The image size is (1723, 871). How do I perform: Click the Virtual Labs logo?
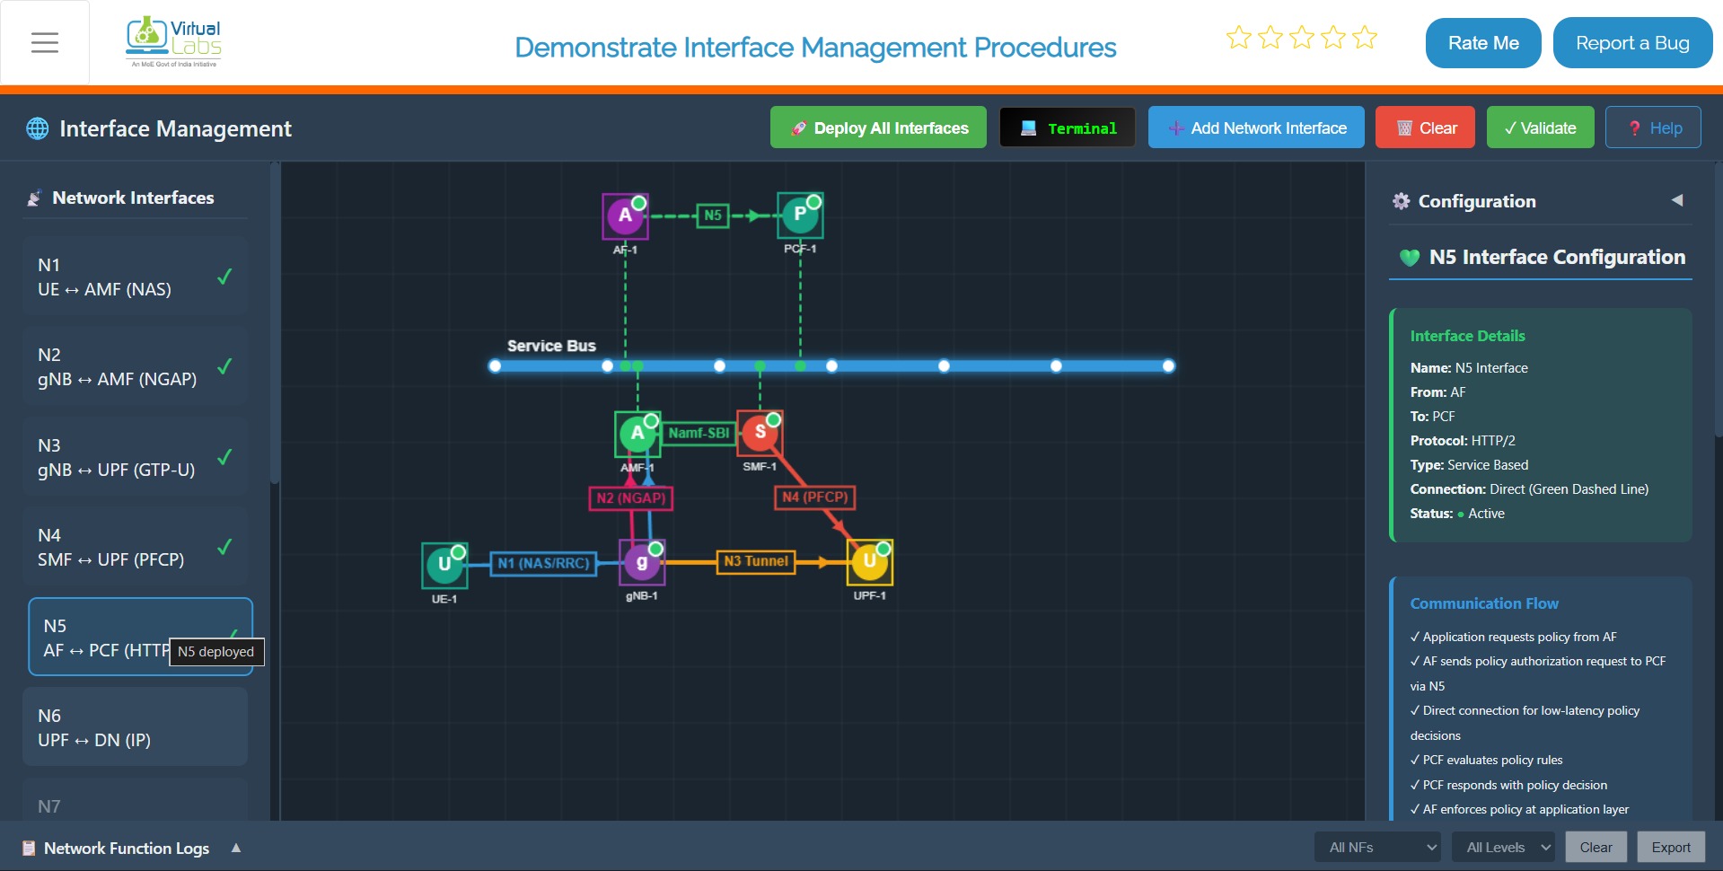[x=174, y=42]
